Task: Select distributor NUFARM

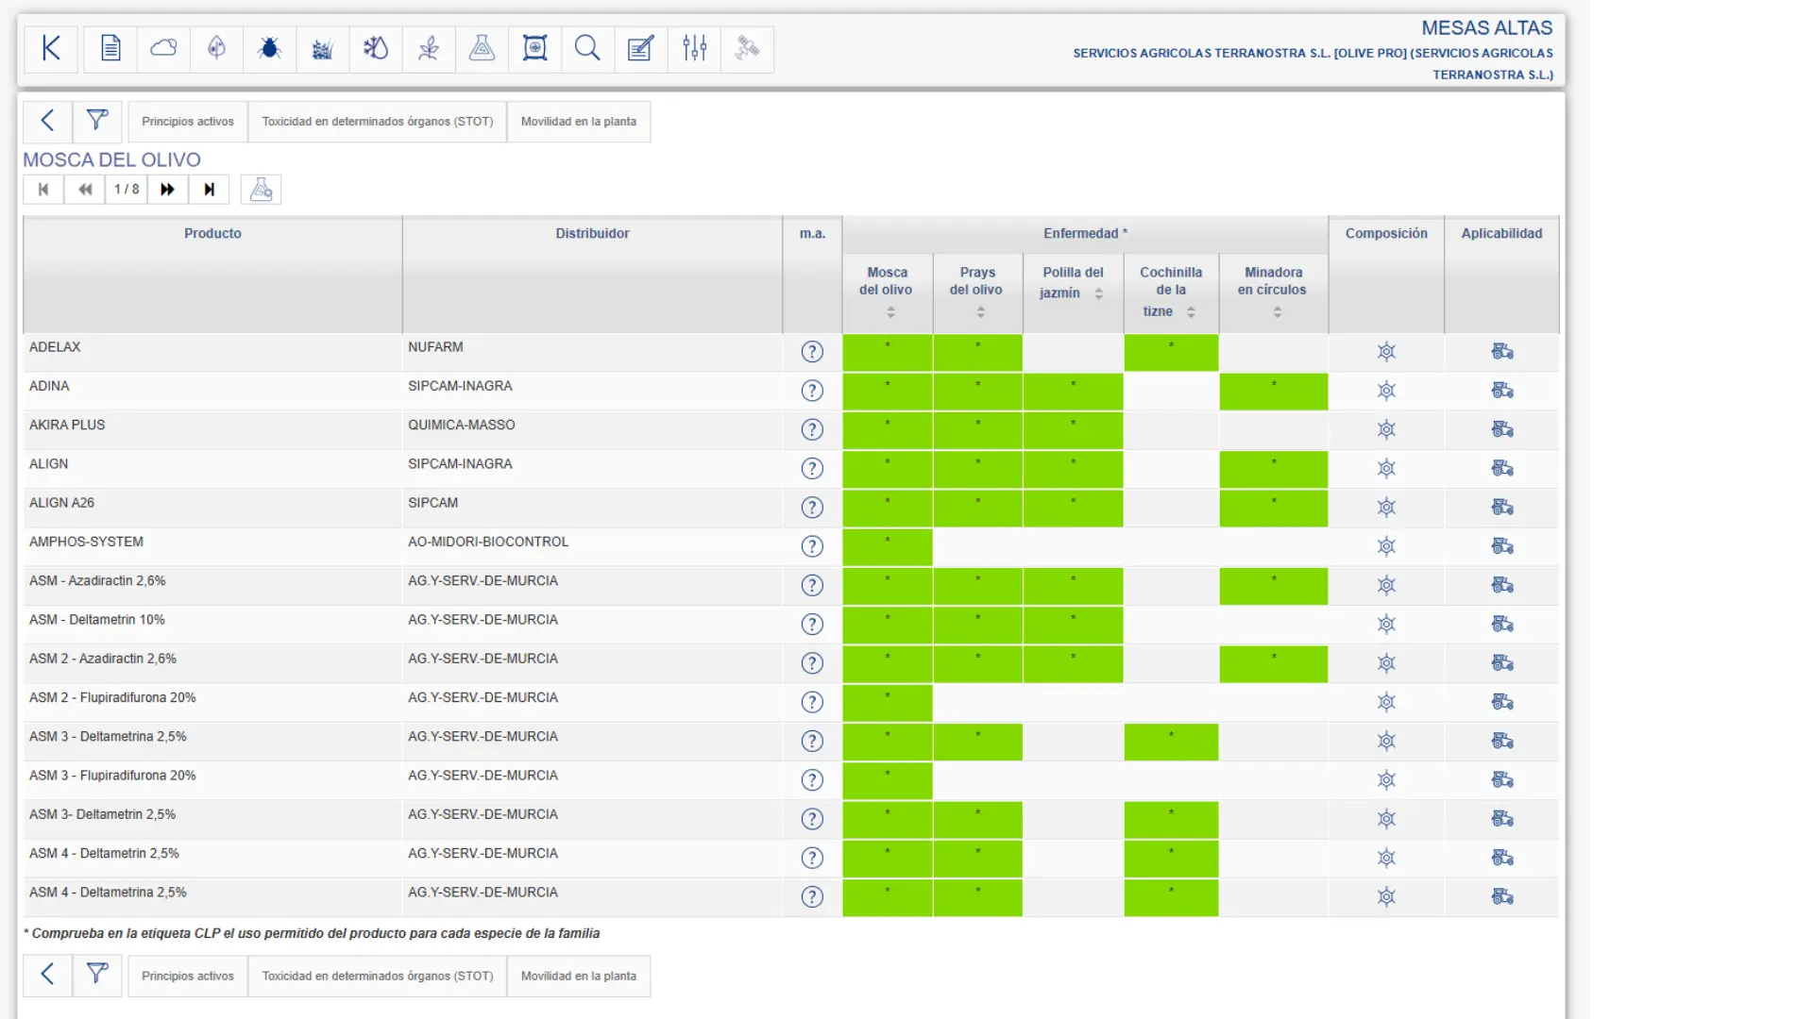Action: pyautogui.click(x=435, y=347)
